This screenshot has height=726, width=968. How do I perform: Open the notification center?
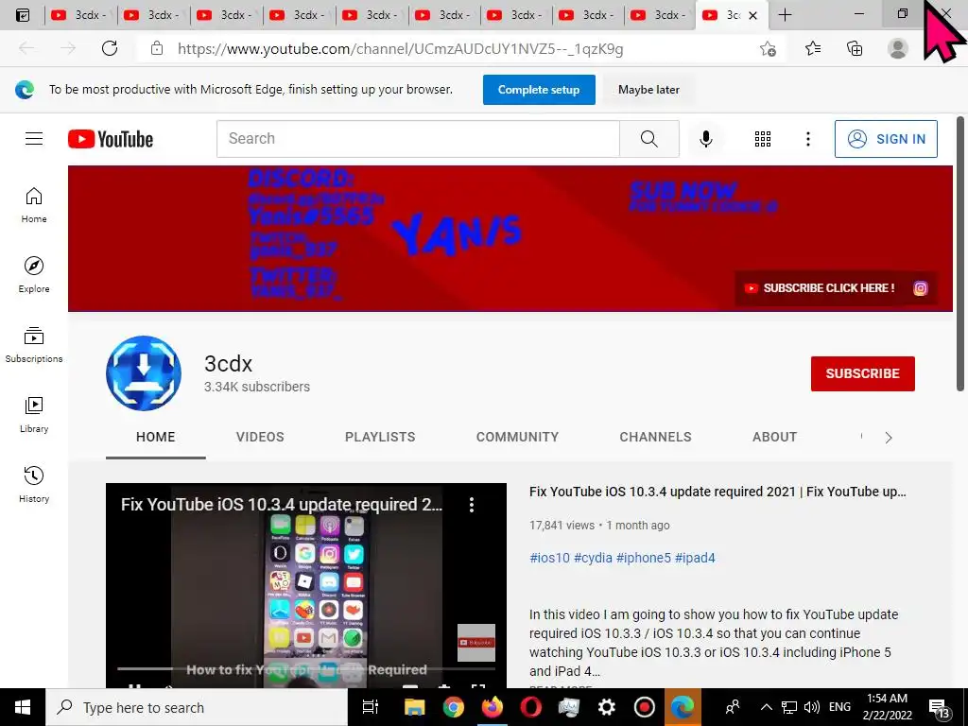939,708
